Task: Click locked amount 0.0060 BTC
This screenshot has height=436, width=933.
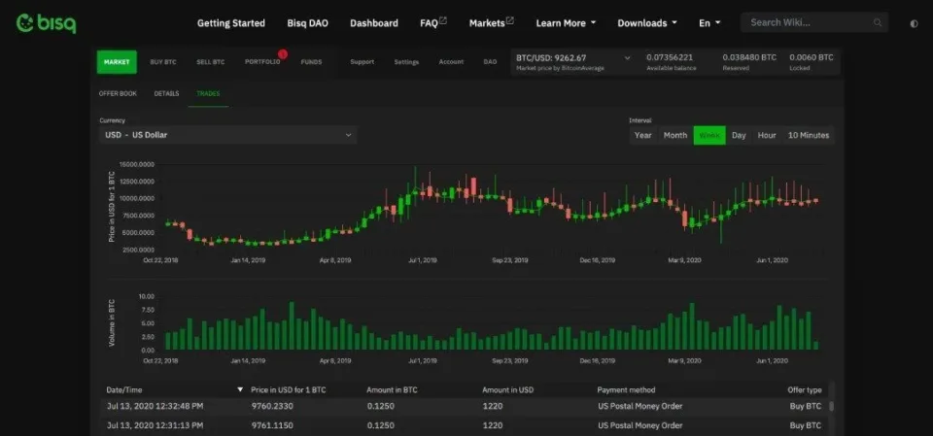Action: click(x=811, y=57)
